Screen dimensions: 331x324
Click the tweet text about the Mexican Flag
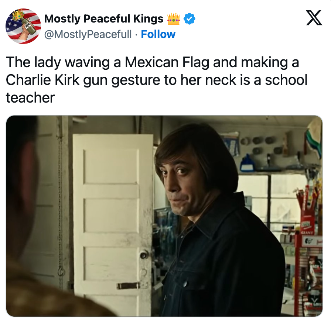[x=156, y=80]
